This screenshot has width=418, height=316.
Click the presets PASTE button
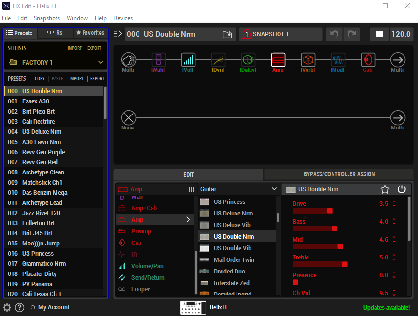point(57,78)
